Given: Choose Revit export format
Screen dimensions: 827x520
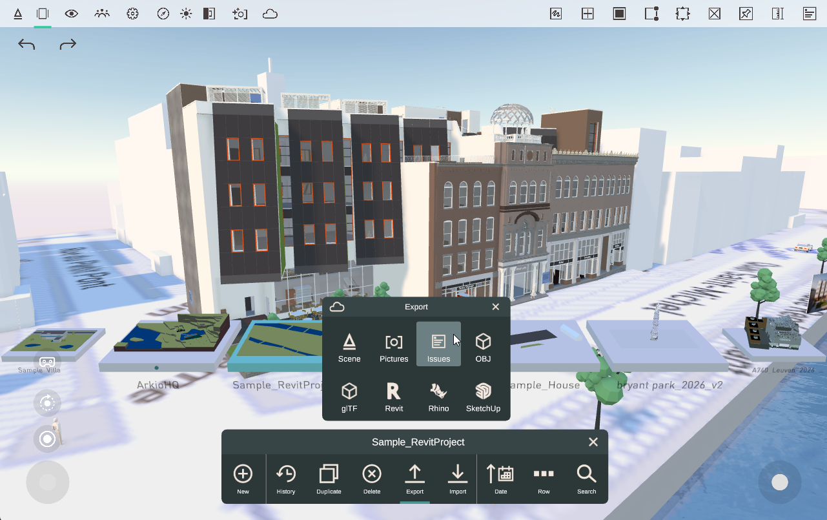Looking at the screenshot, I should (394, 397).
